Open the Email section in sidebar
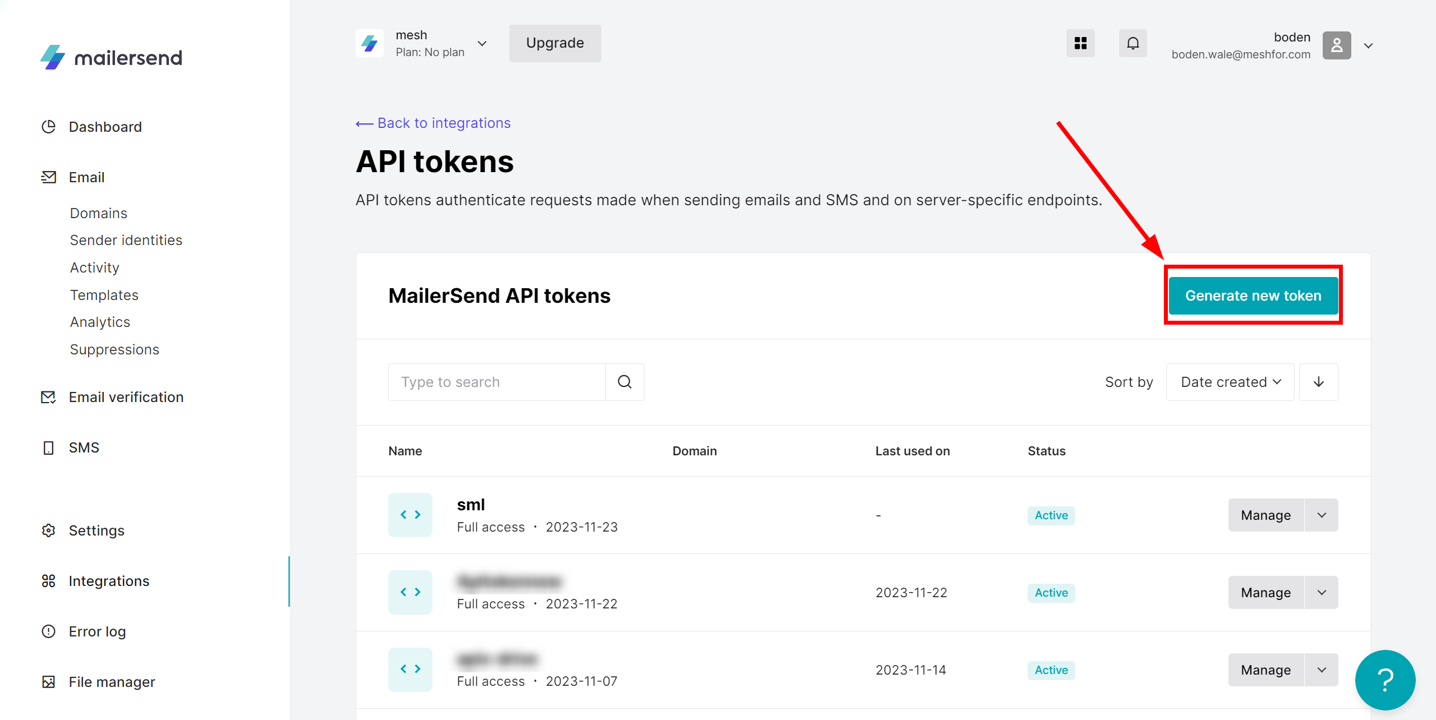 click(x=86, y=177)
